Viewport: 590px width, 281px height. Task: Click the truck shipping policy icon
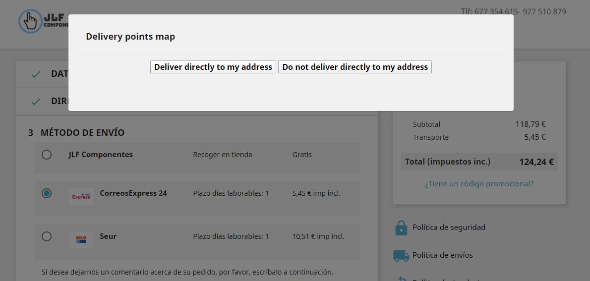[401, 256]
